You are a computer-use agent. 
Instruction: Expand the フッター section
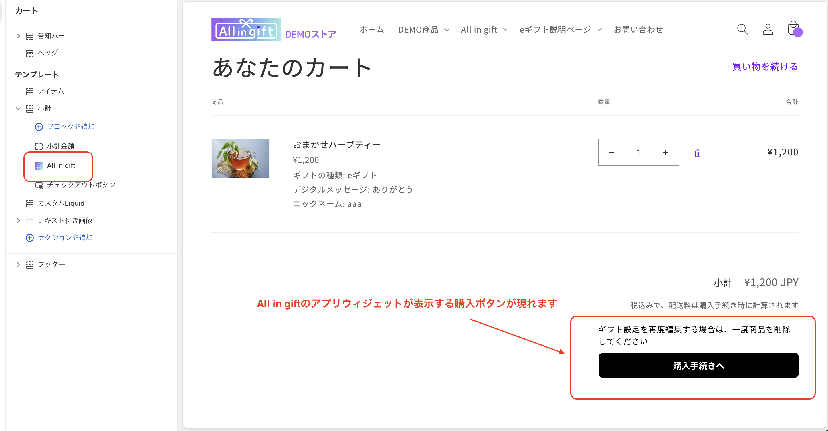coord(18,265)
